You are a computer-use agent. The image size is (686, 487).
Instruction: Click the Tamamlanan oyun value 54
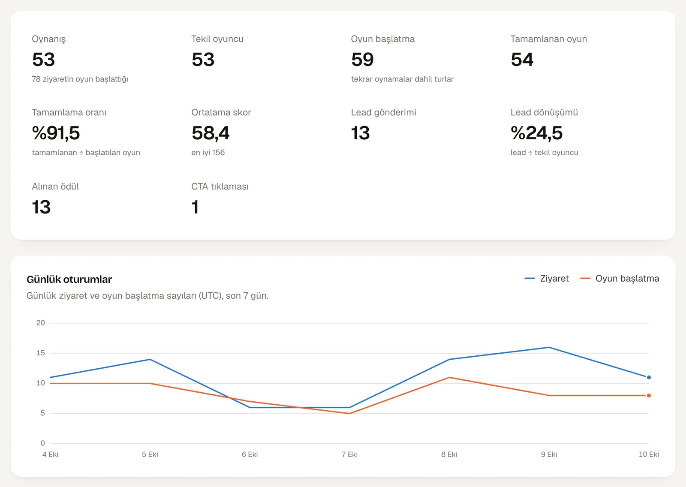[522, 60]
